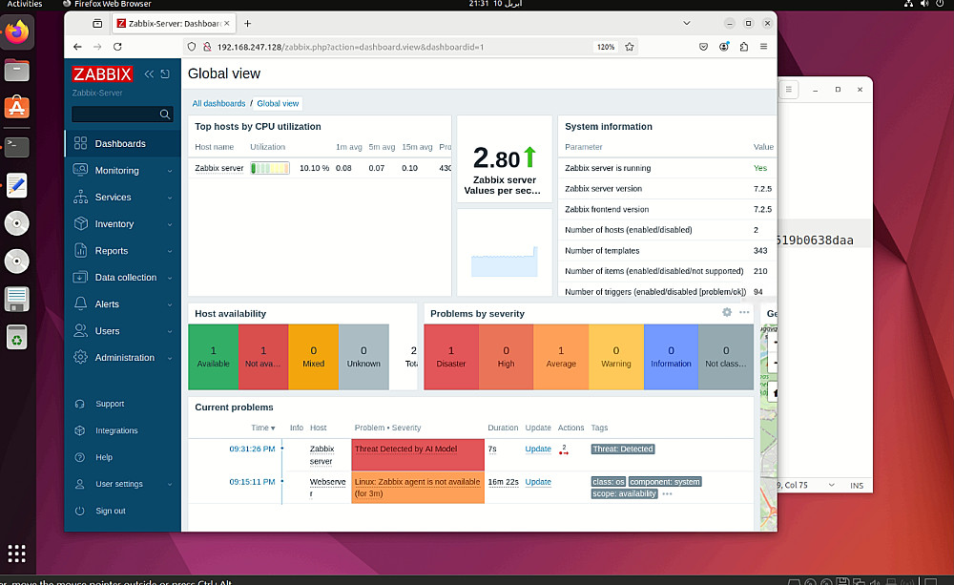Expand the Monitoring chevron arrow
The height and width of the screenshot is (585, 954).
click(170, 171)
